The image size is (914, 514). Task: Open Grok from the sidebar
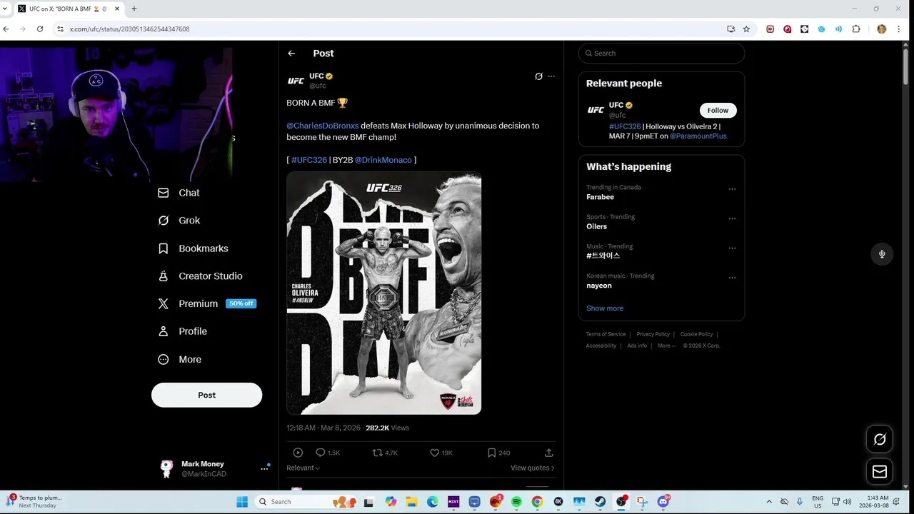(179, 221)
